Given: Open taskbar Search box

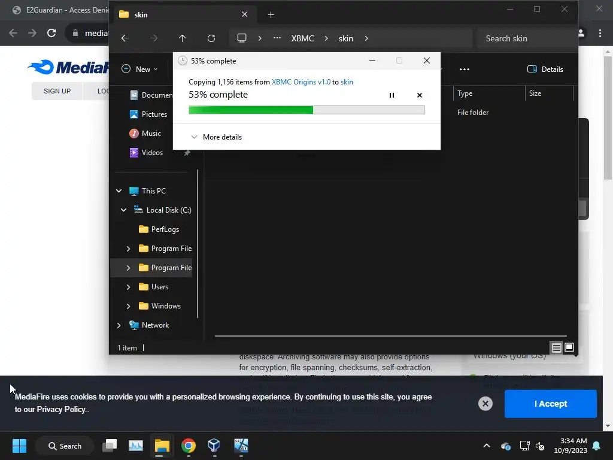Looking at the screenshot, I should coord(65,446).
